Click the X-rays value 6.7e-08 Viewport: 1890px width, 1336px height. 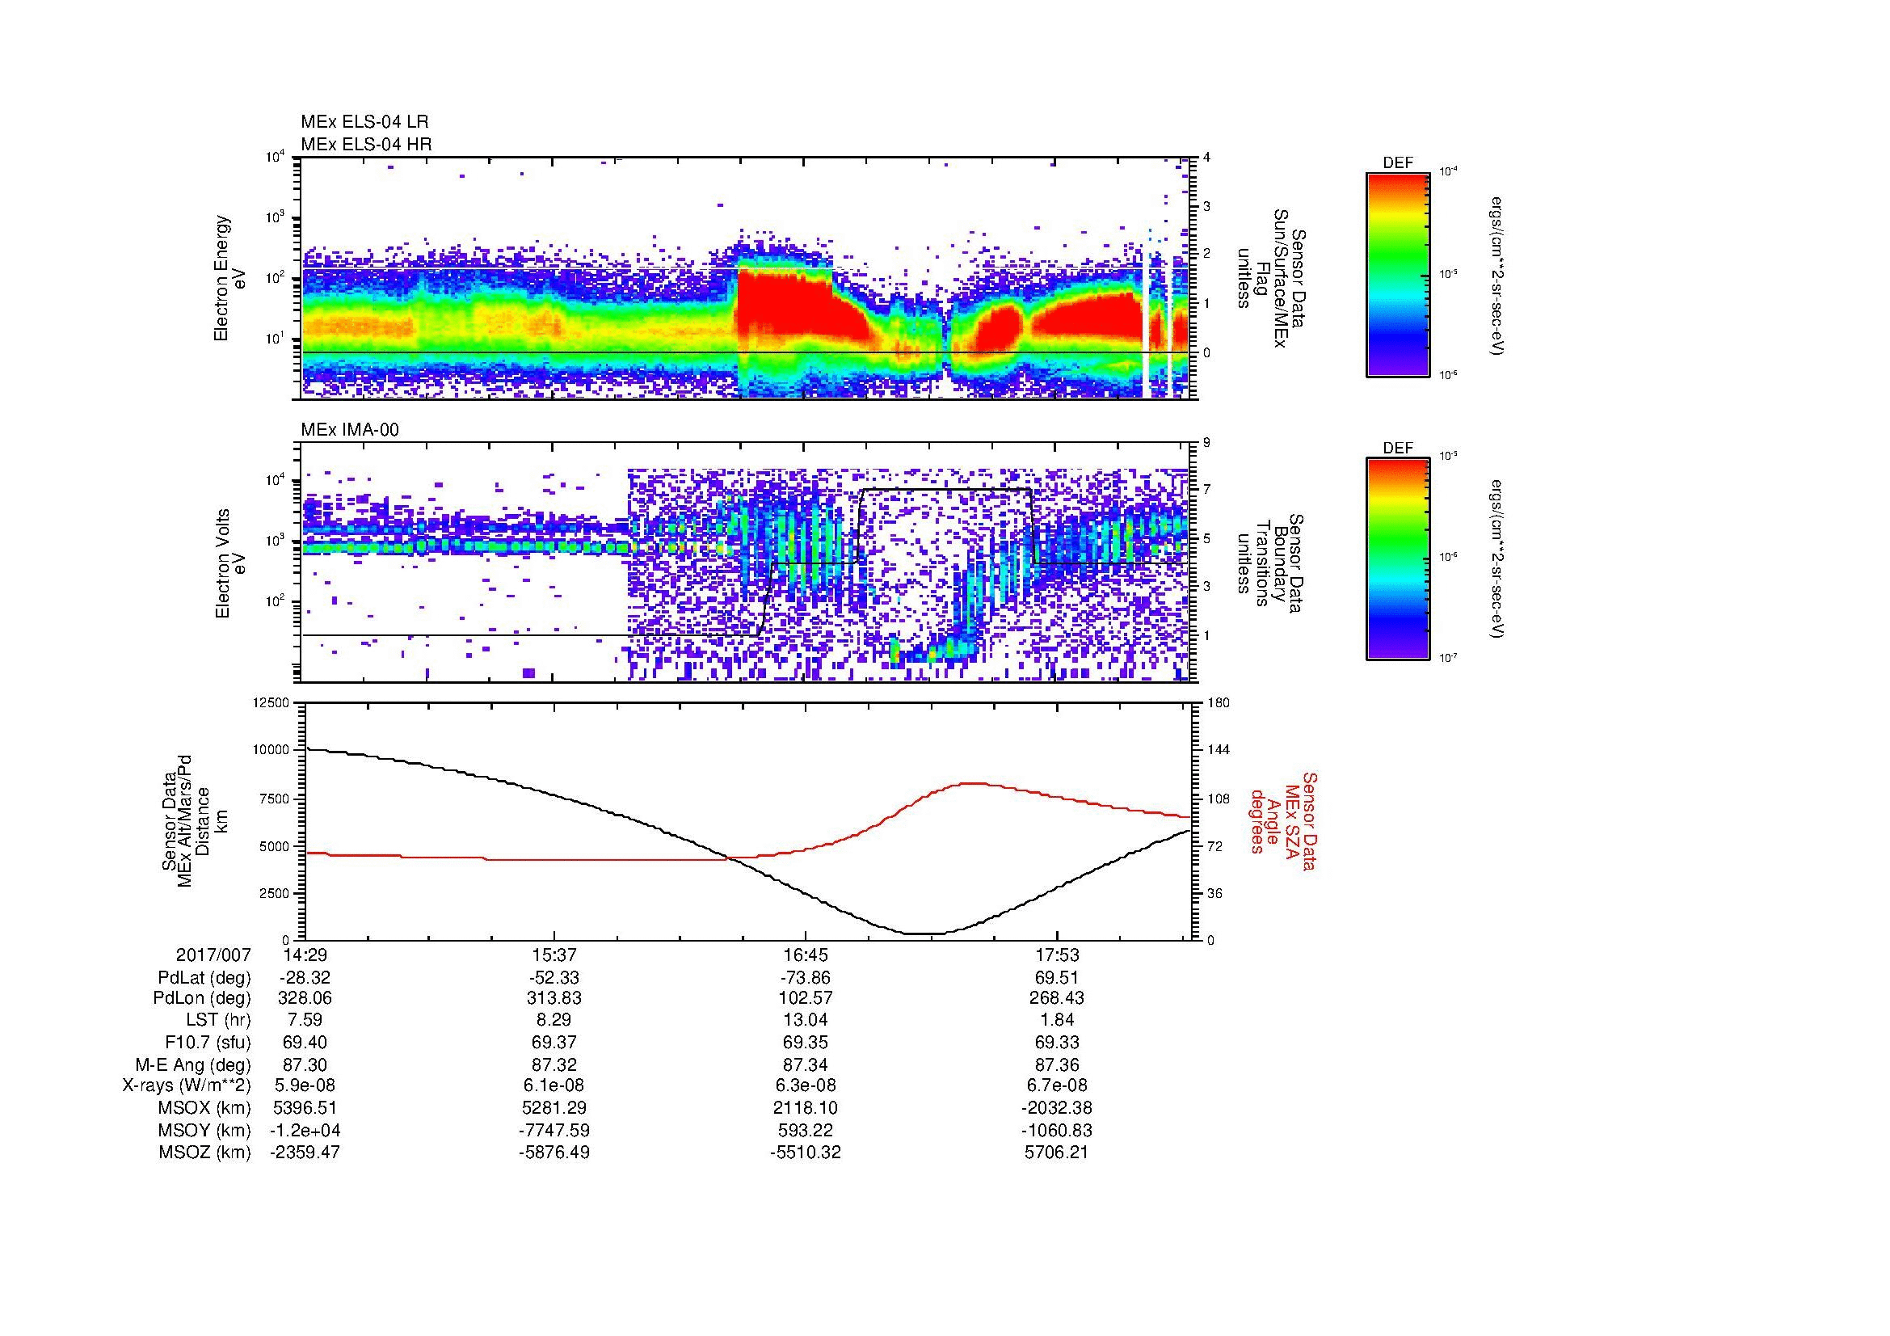1057,1086
